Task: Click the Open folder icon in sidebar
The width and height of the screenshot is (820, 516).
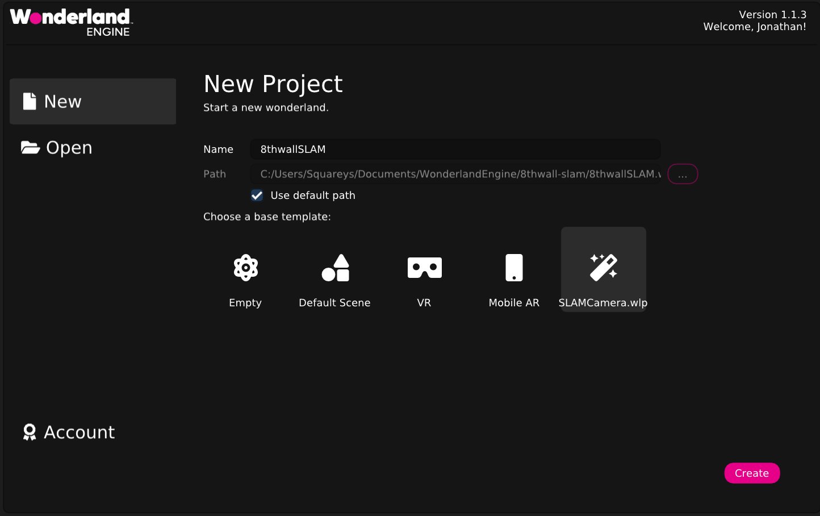Action: 30,147
